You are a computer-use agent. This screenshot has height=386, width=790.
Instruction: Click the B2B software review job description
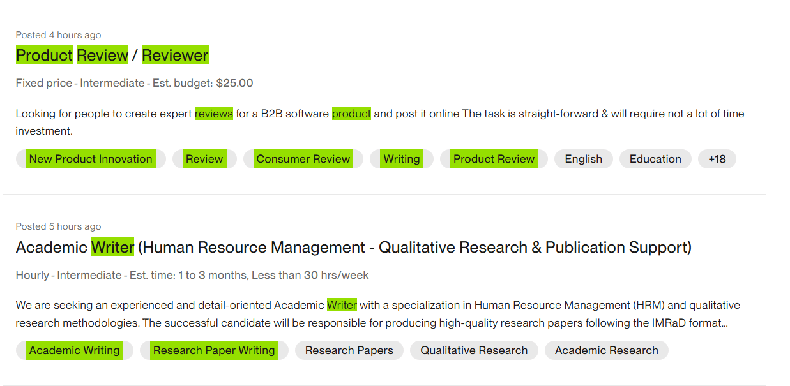point(379,122)
